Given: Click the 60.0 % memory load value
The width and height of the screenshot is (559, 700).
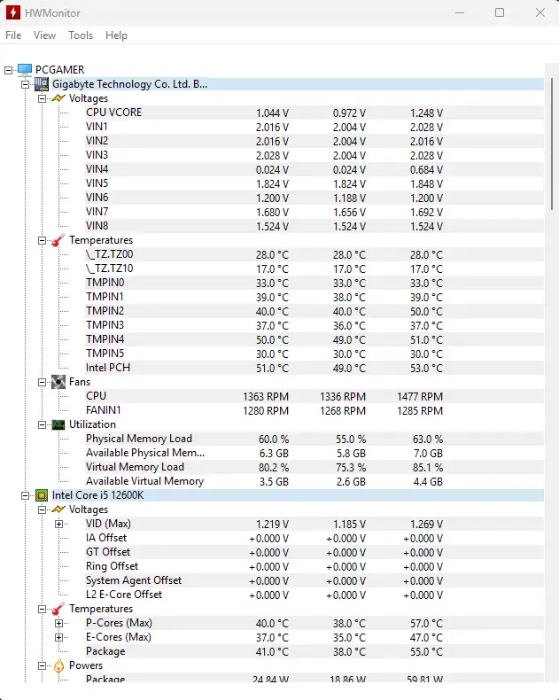Looking at the screenshot, I should tap(274, 439).
